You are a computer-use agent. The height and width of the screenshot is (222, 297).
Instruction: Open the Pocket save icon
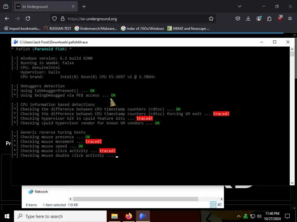click(x=238, y=18)
